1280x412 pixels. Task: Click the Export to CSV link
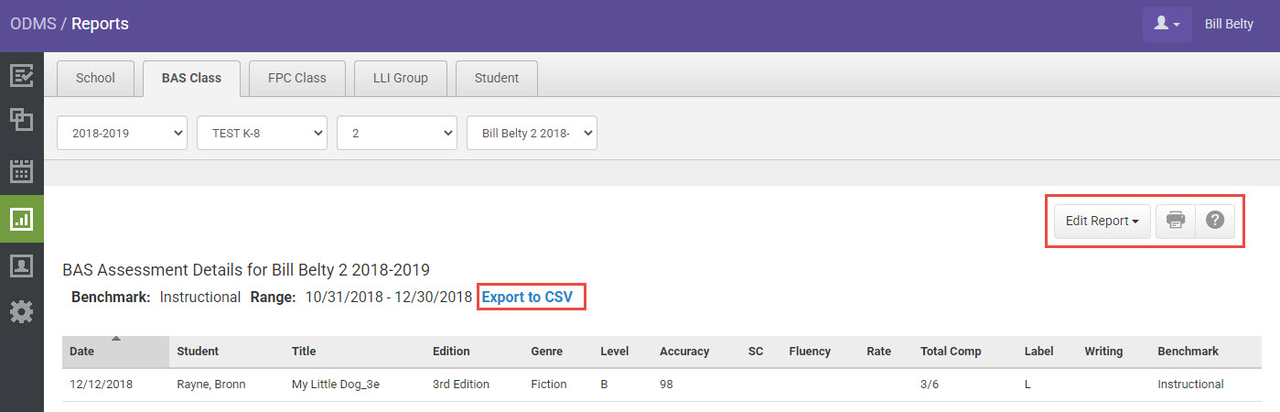point(527,297)
